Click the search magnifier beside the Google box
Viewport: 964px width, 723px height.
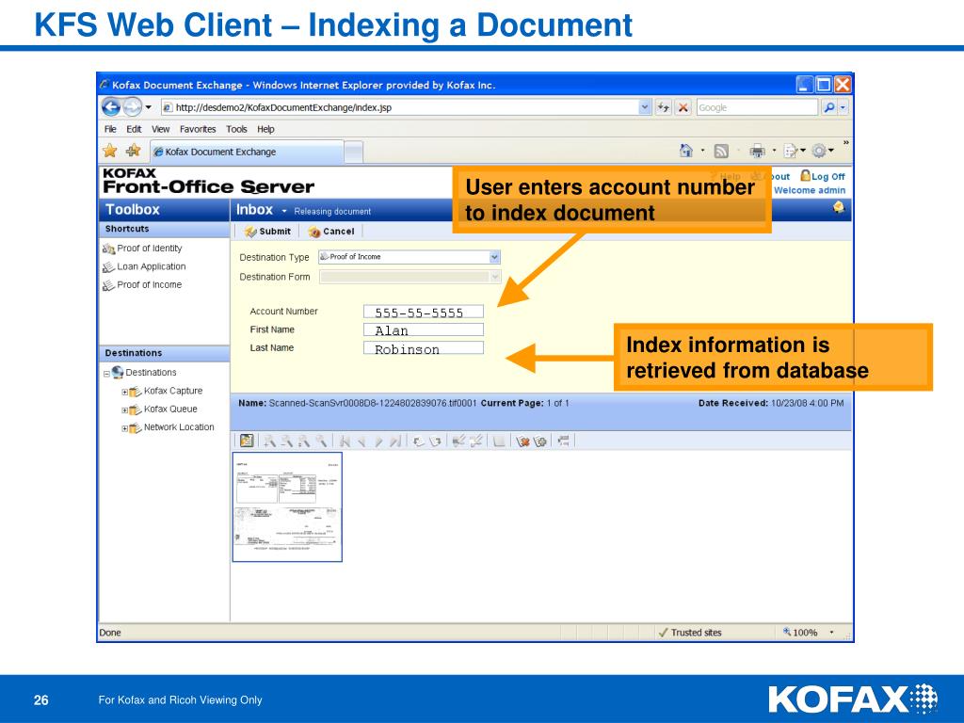click(x=829, y=107)
